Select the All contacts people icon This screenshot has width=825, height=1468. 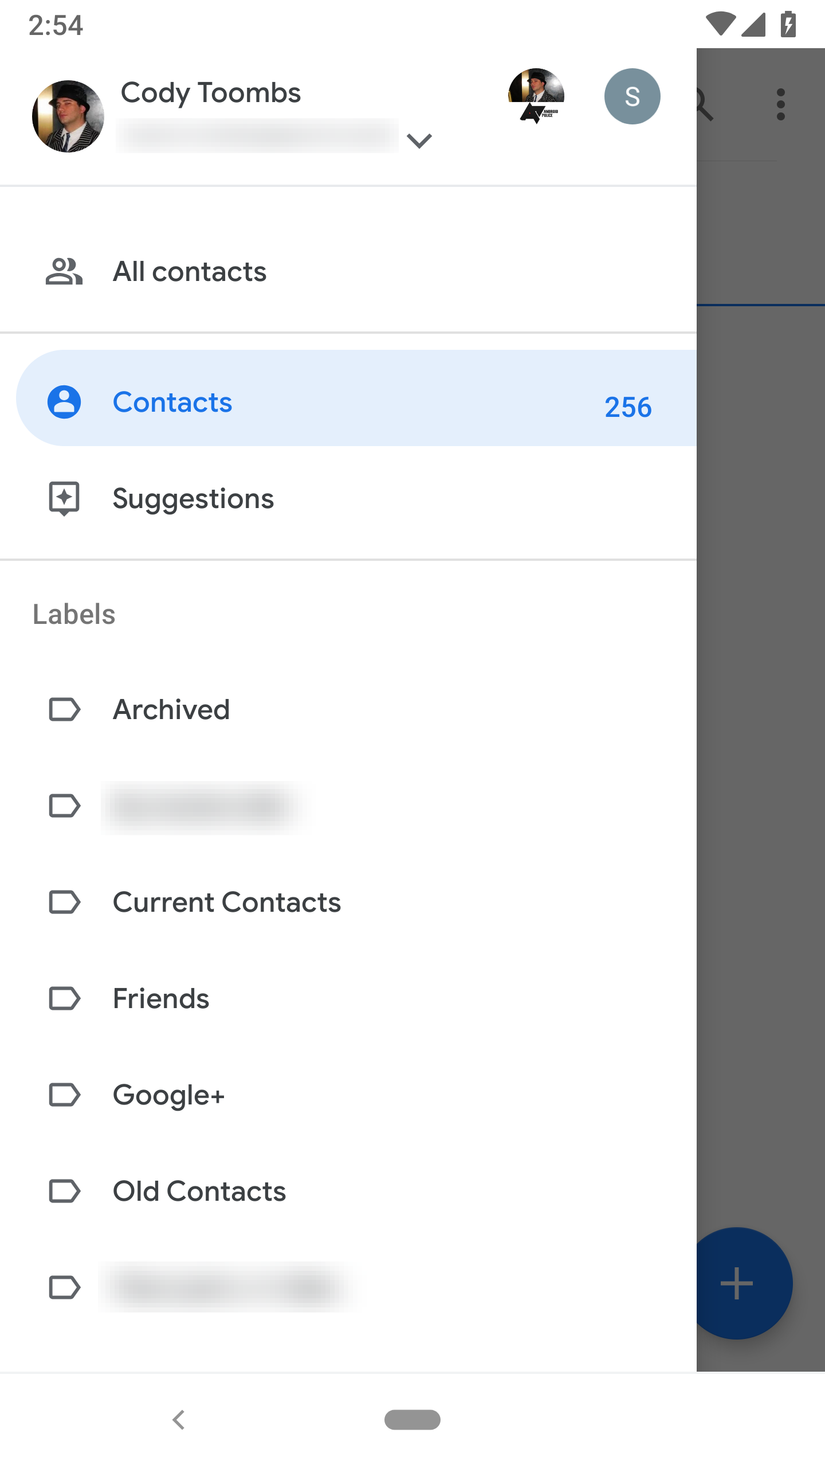64,272
